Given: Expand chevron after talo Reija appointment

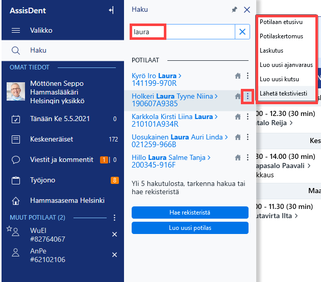Looking at the screenshot, I should [x=291, y=123].
